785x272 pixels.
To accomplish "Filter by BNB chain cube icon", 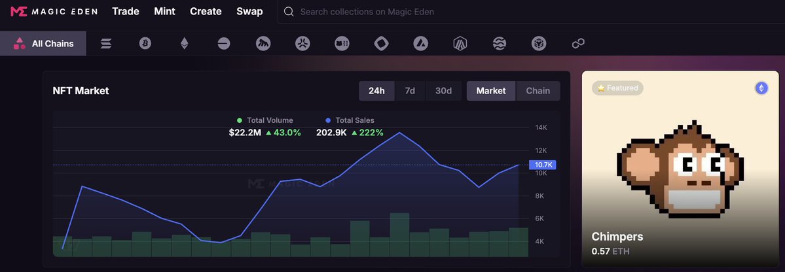I will click(x=539, y=44).
